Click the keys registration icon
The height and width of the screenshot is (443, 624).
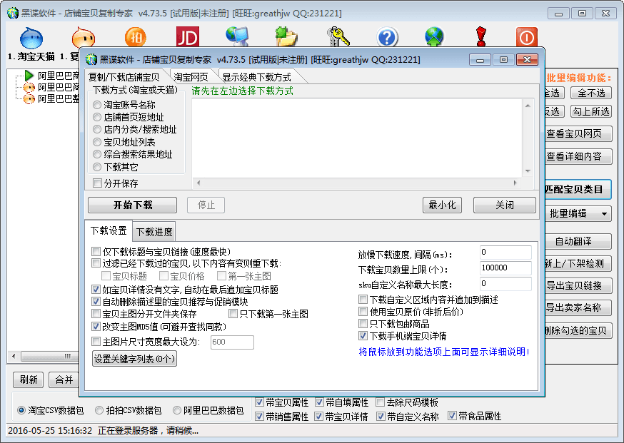click(x=337, y=37)
